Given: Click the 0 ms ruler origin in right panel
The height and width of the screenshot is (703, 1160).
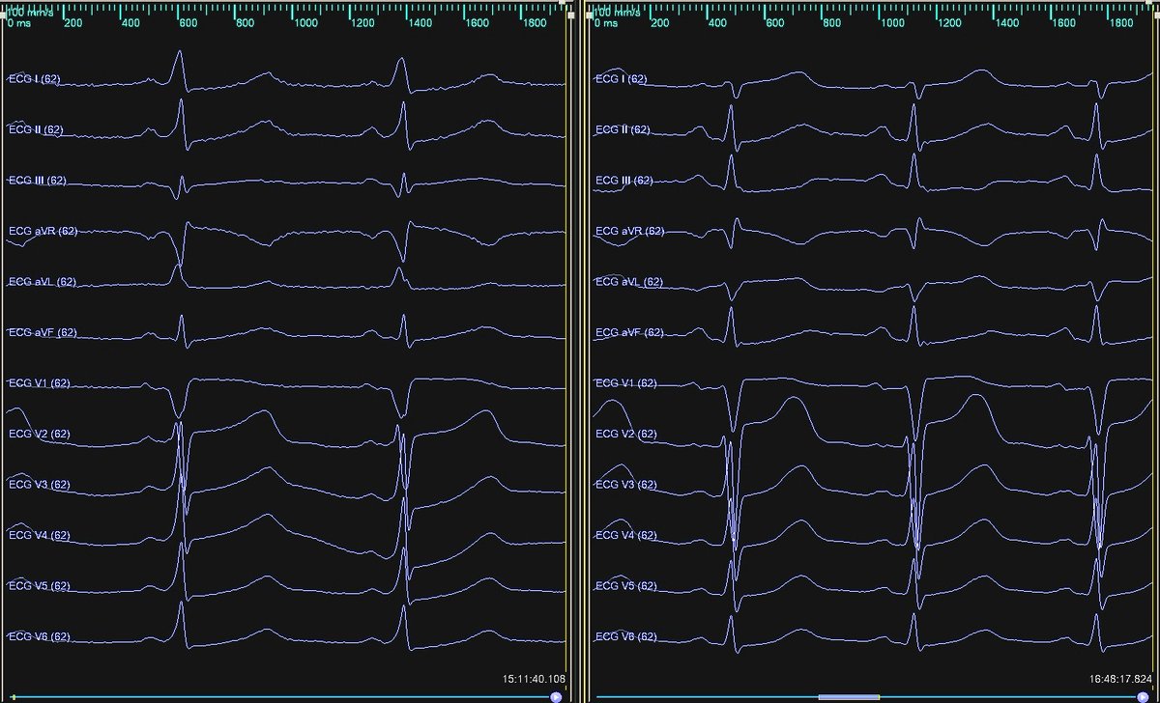Looking at the screenshot, I should [605, 21].
